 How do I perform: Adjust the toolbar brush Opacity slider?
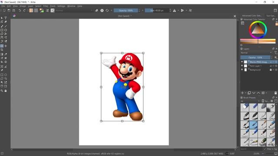point(126,10)
